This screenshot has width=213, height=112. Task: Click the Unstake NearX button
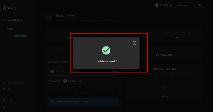pyautogui.click(x=84, y=93)
